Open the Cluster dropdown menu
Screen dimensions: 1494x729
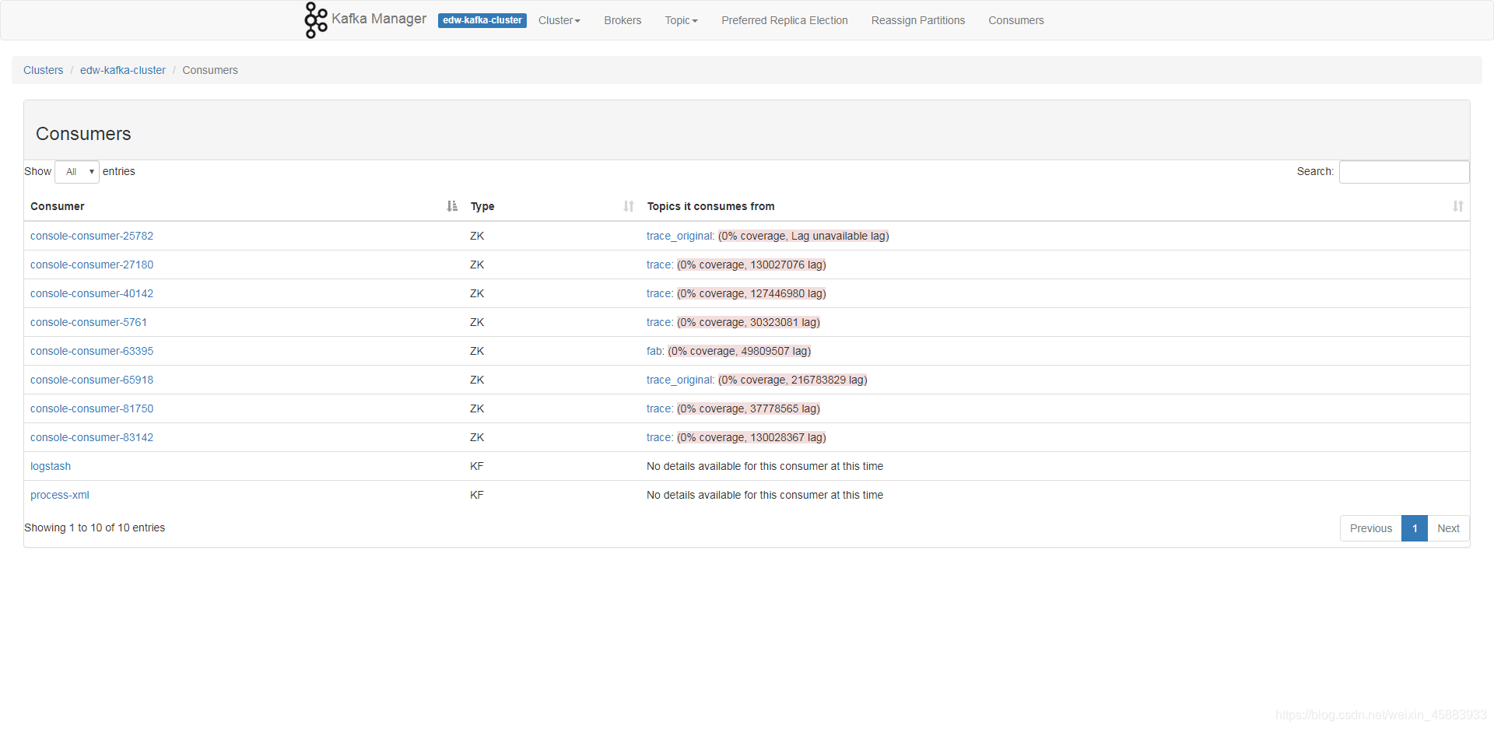pos(559,20)
